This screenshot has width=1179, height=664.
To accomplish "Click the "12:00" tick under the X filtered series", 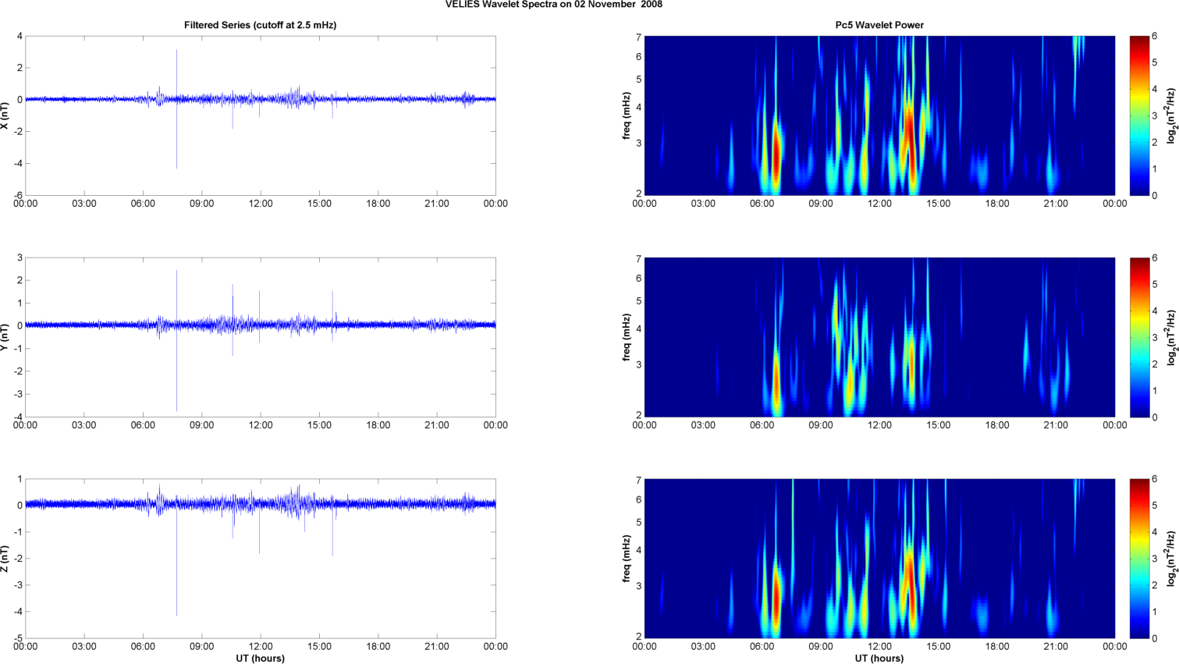I will [261, 204].
